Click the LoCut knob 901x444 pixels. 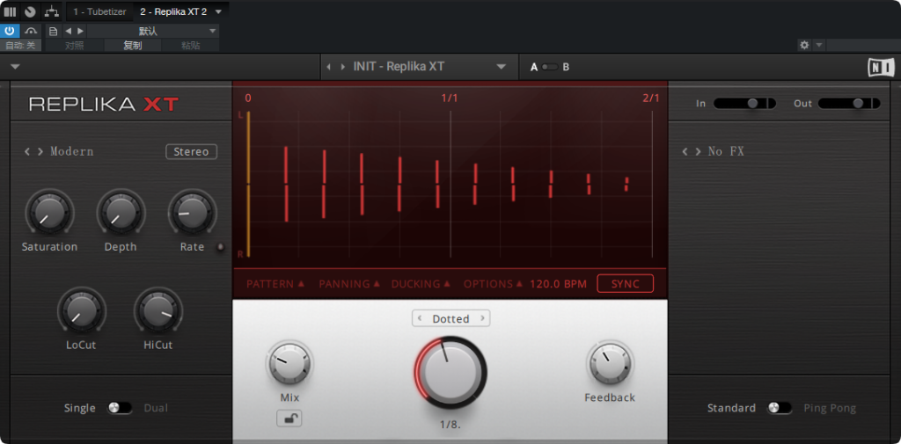point(81,311)
